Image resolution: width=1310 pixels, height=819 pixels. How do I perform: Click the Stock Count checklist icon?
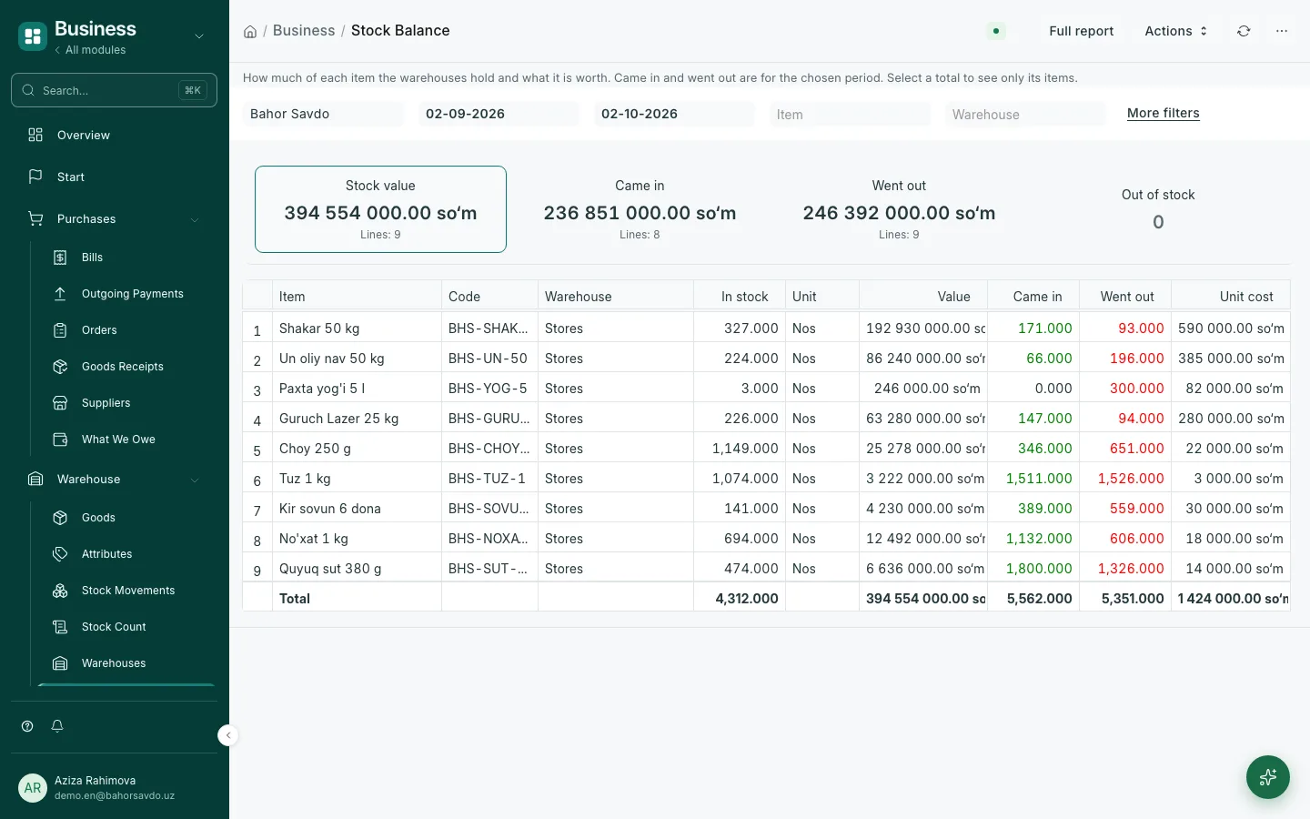pyautogui.click(x=60, y=627)
